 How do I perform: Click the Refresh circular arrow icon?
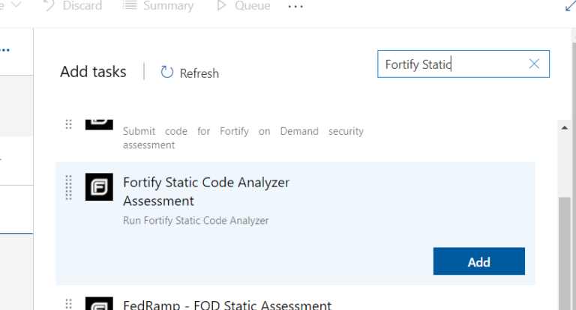(x=166, y=73)
